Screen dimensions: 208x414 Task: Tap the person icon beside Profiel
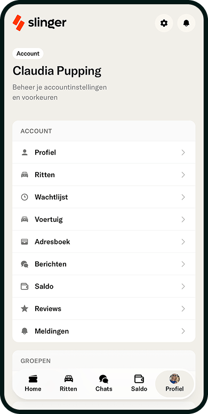[25, 153]
